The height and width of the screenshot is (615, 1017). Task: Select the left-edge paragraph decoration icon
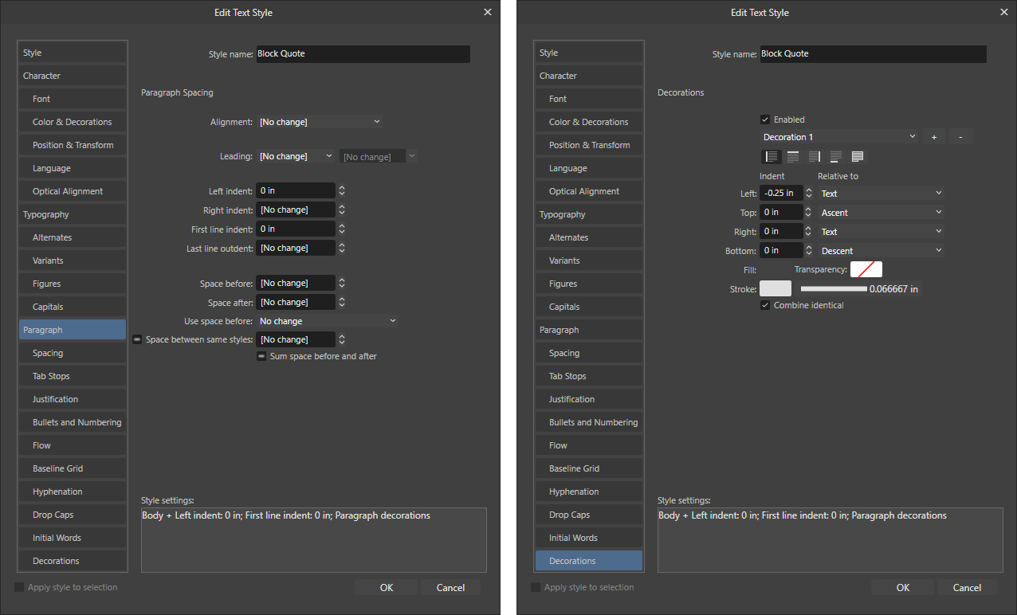(x=772, y=156)
